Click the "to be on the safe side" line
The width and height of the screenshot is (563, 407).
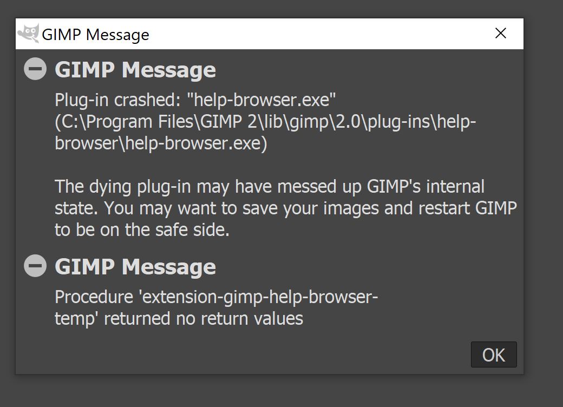point(142,230)
